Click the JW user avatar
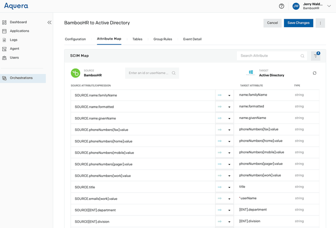The width and height of the screenshot is (336, 228). click(x=296, y=6)
